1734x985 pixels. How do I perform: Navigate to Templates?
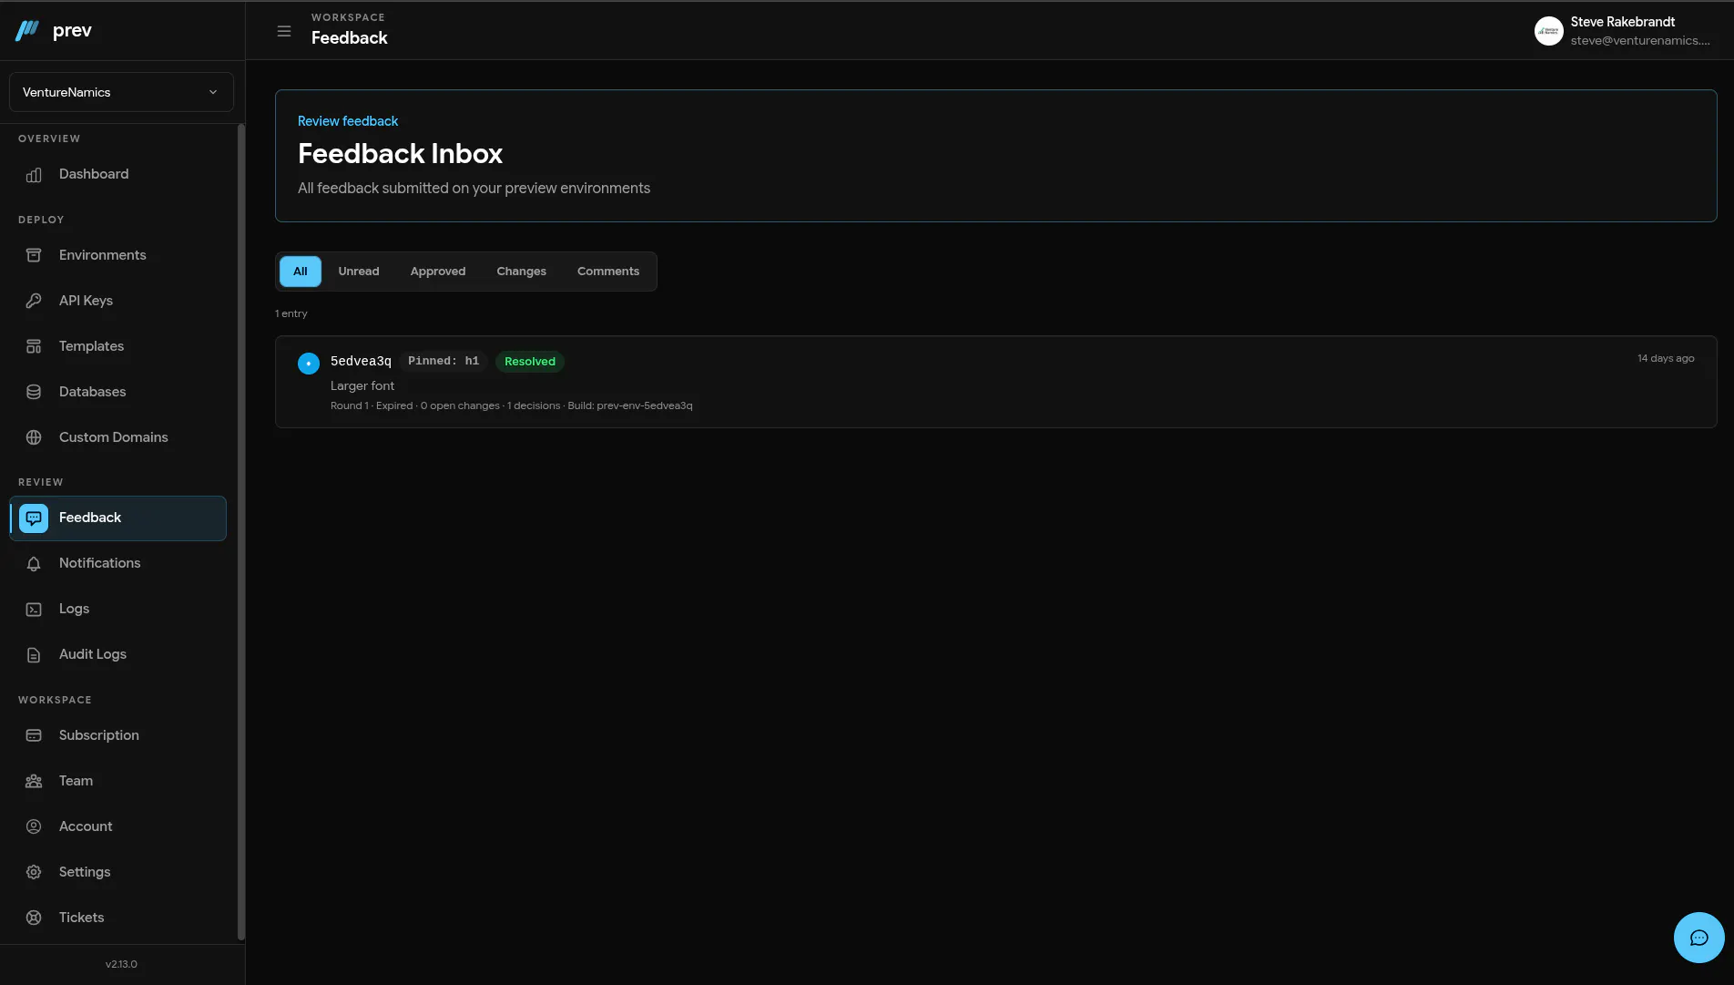[117, 346]
